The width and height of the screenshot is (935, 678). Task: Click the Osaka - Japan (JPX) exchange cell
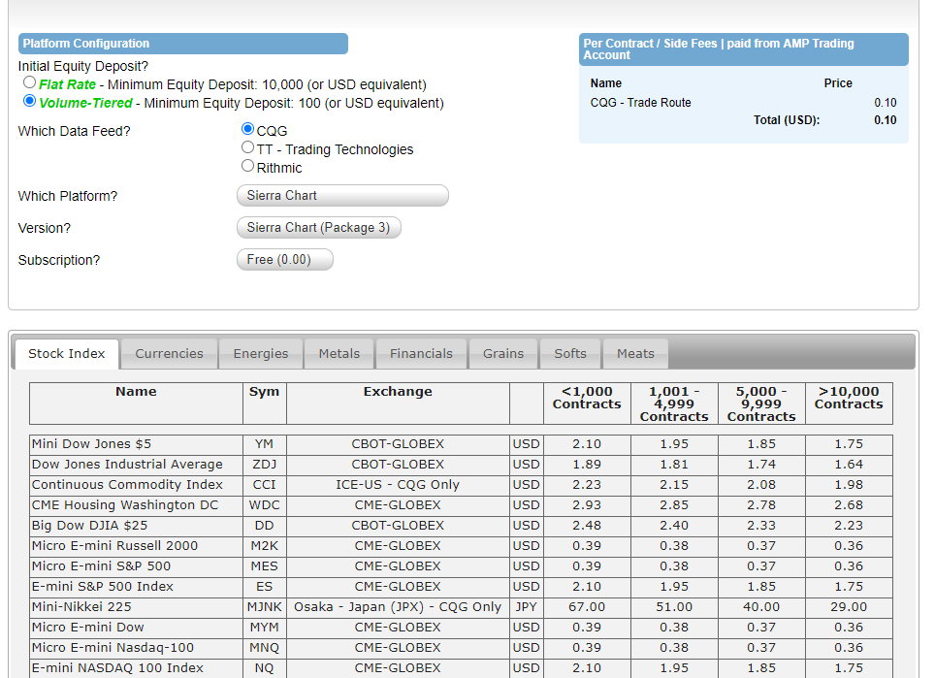398,607
